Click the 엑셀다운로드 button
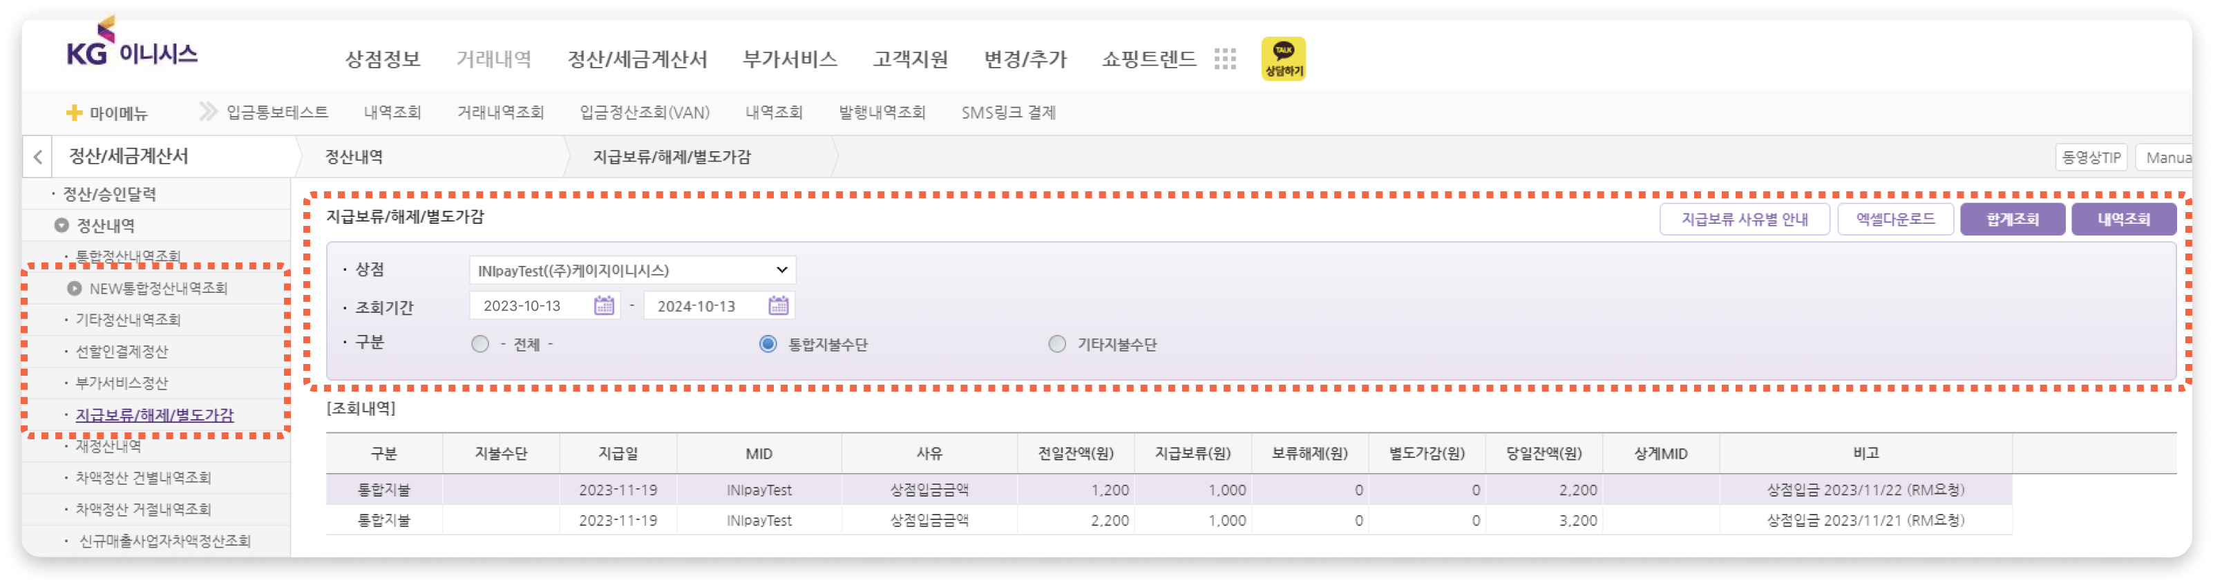Image resolution: width=2213 pixels, height=585 pixels. tap(1896, 219)
